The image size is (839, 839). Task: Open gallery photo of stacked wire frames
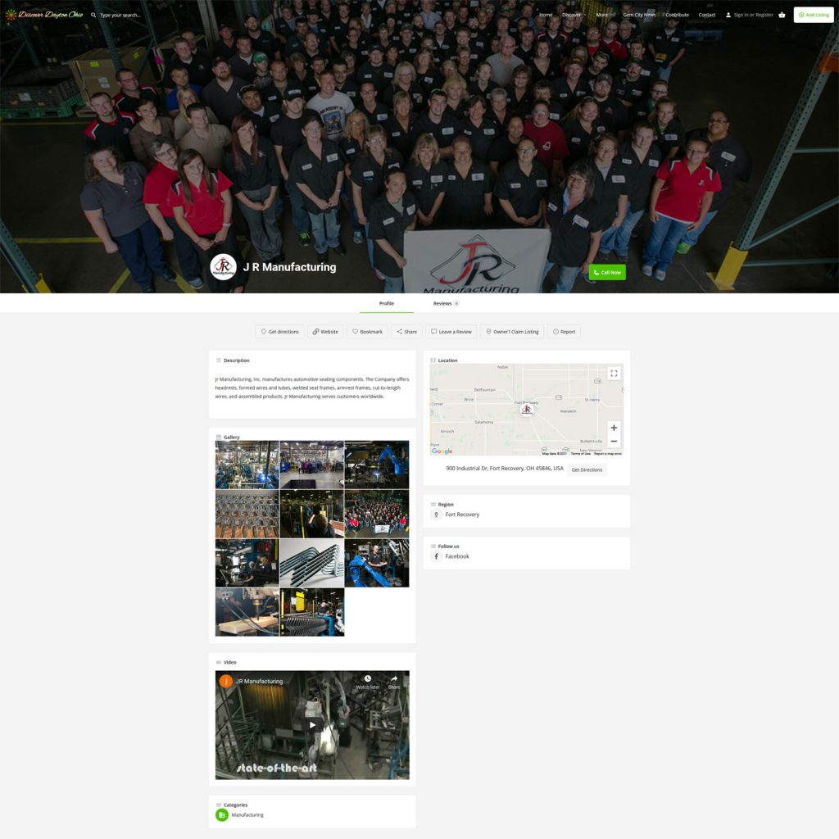pyautogui.click(x=247, y=514)
